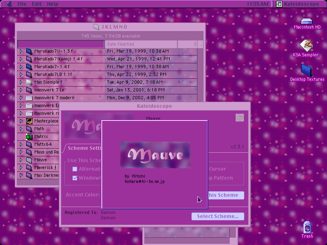327x245 pixels.
Task: Expand the masswerk 7 modern folder
Action: 21,98
